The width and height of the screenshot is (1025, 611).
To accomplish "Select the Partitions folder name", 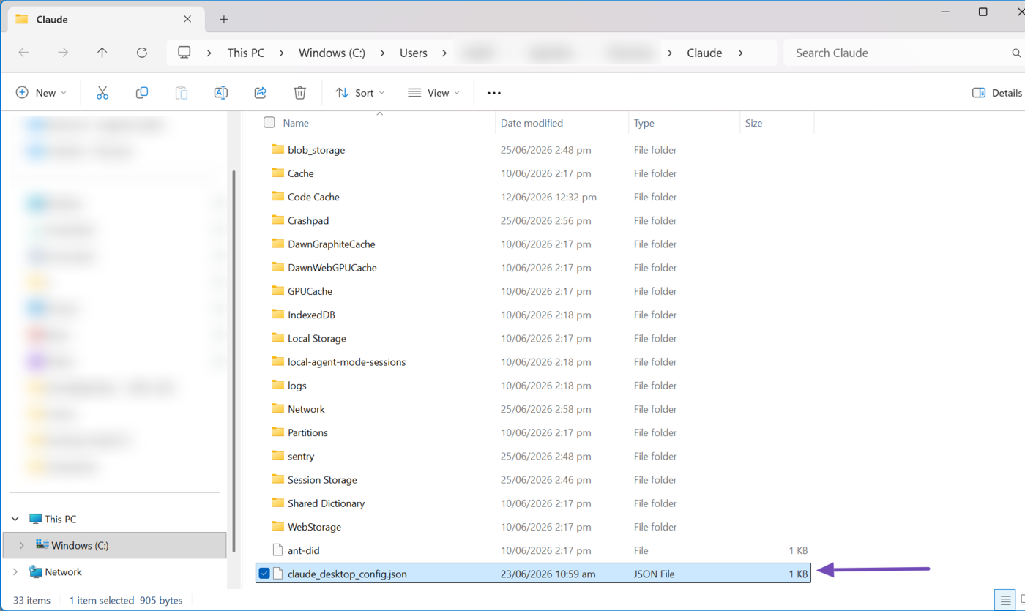I will tap(307, 432).
